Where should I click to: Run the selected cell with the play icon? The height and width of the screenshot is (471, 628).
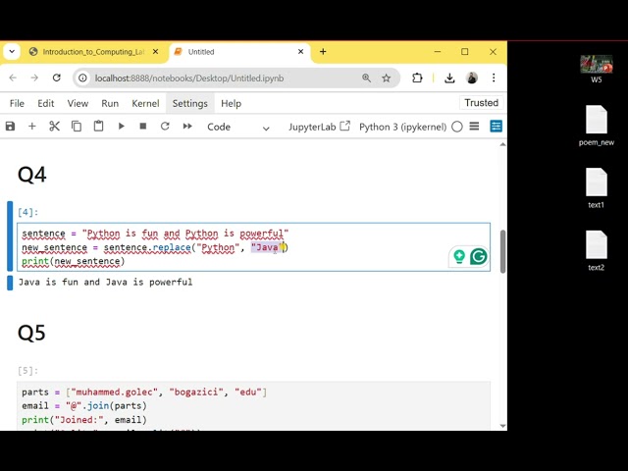(121, 127)
